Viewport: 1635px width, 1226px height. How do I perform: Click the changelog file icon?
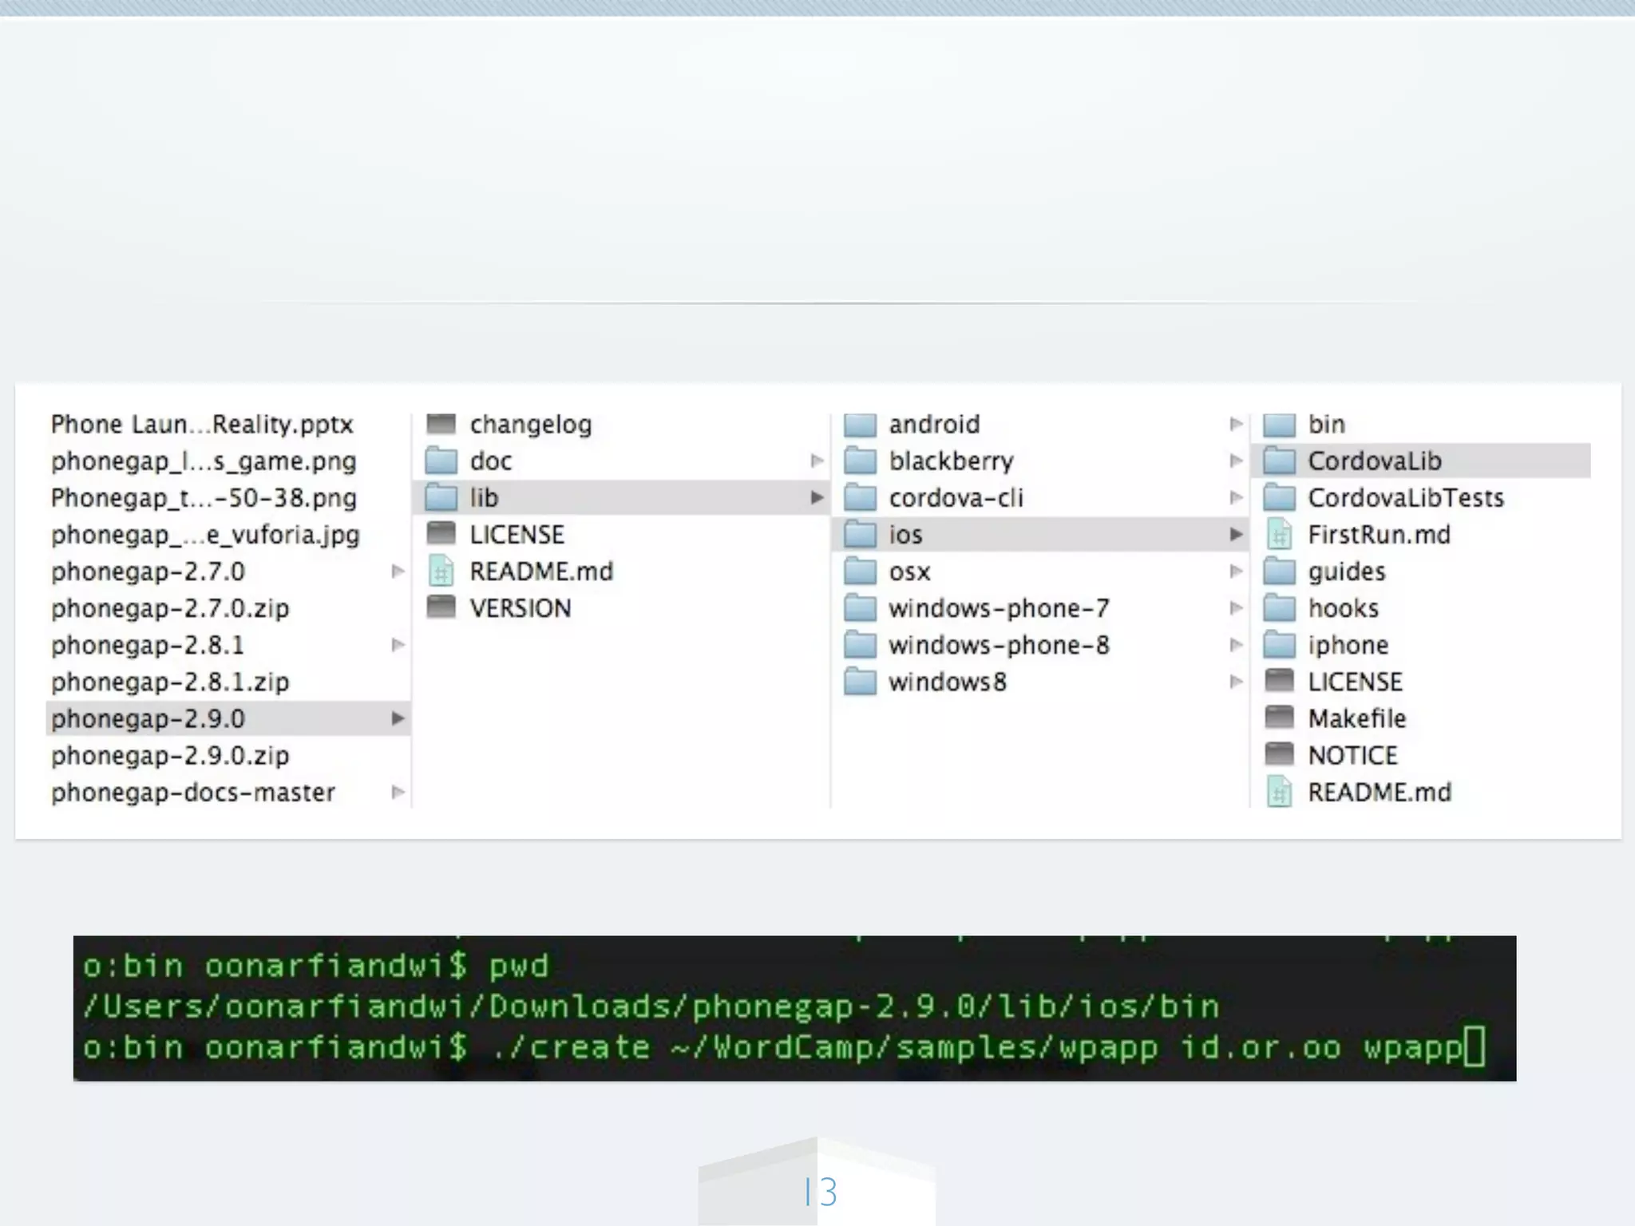[x=441, y=424]
